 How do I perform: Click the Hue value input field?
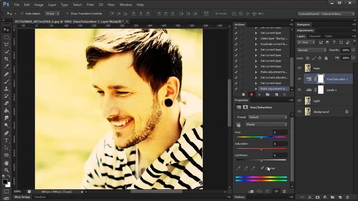(280, 132)
